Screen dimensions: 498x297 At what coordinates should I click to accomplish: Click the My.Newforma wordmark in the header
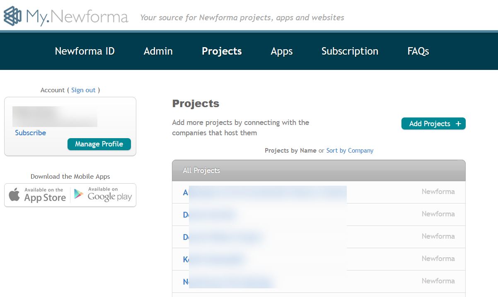77,17
